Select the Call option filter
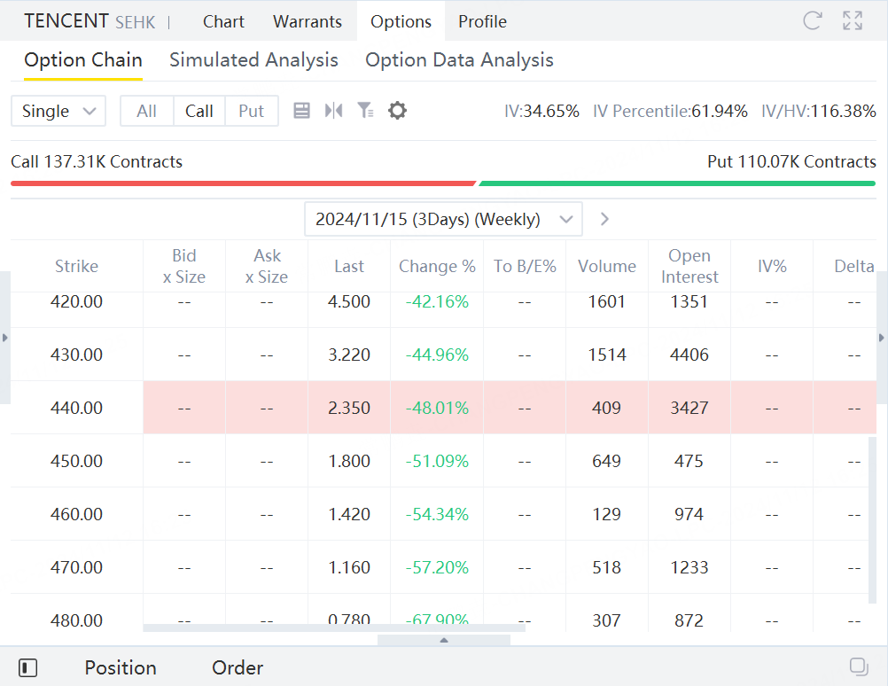 coord(199,111)
